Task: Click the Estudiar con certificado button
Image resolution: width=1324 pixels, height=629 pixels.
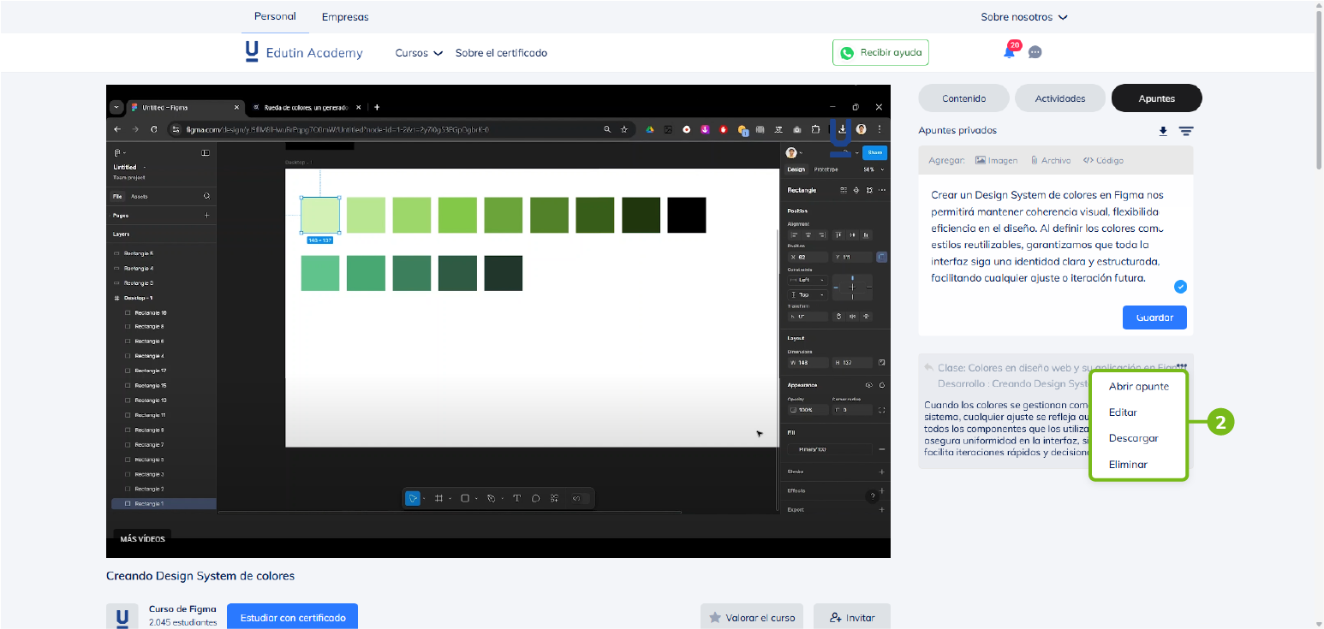Action: click(292, 617)
